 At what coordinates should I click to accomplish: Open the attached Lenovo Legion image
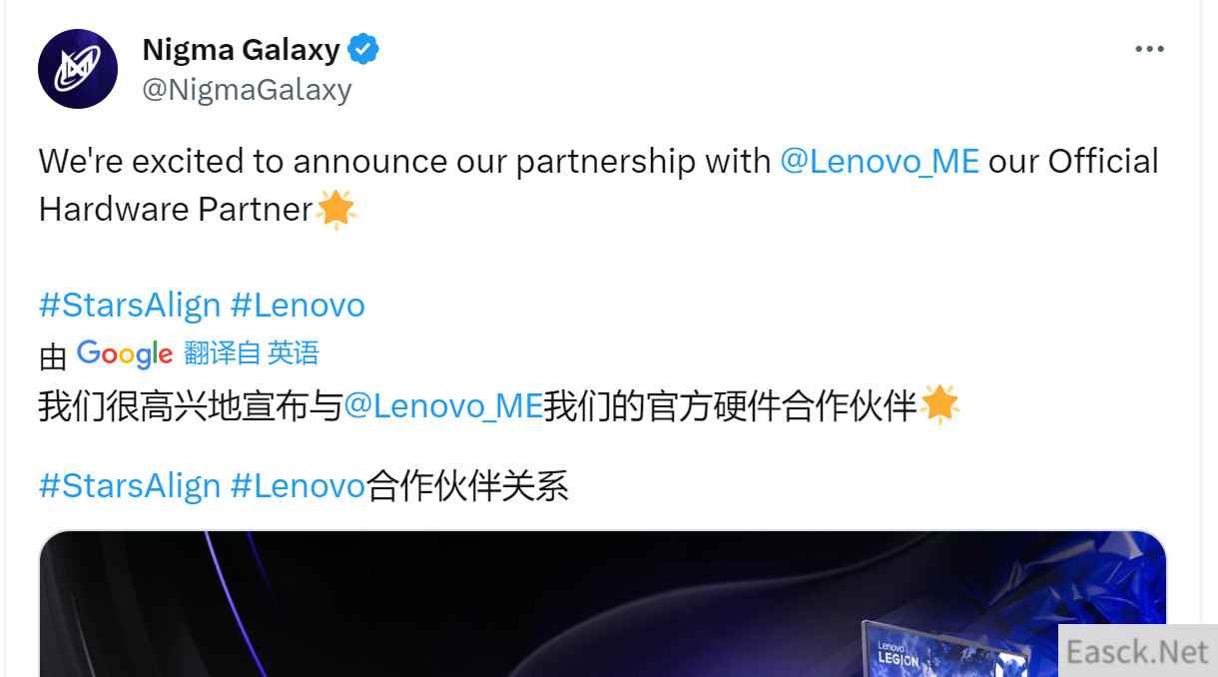602,604
